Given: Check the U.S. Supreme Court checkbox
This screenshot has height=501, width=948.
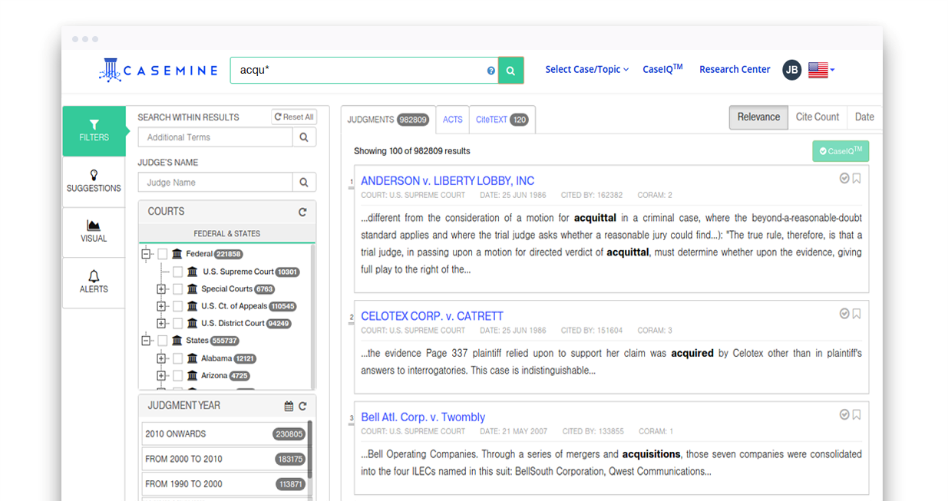Looking at the screenshot, I should (179, 272).
